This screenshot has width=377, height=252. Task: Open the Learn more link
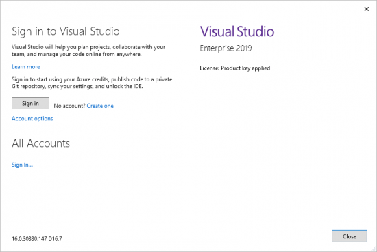point(26,67)
